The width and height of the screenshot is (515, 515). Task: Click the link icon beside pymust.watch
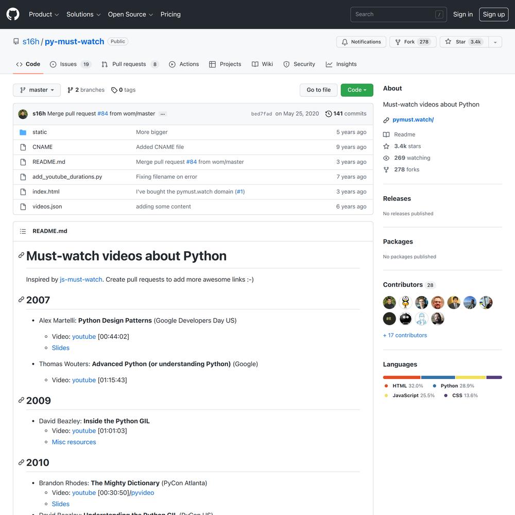386,120
